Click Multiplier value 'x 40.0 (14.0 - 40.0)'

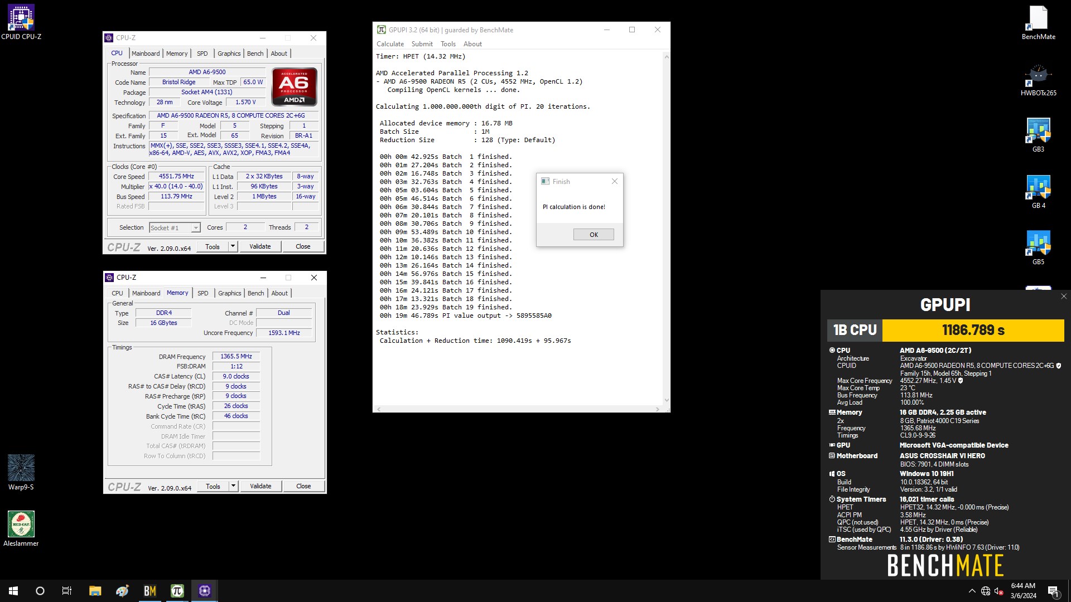[x=176, y=186]
